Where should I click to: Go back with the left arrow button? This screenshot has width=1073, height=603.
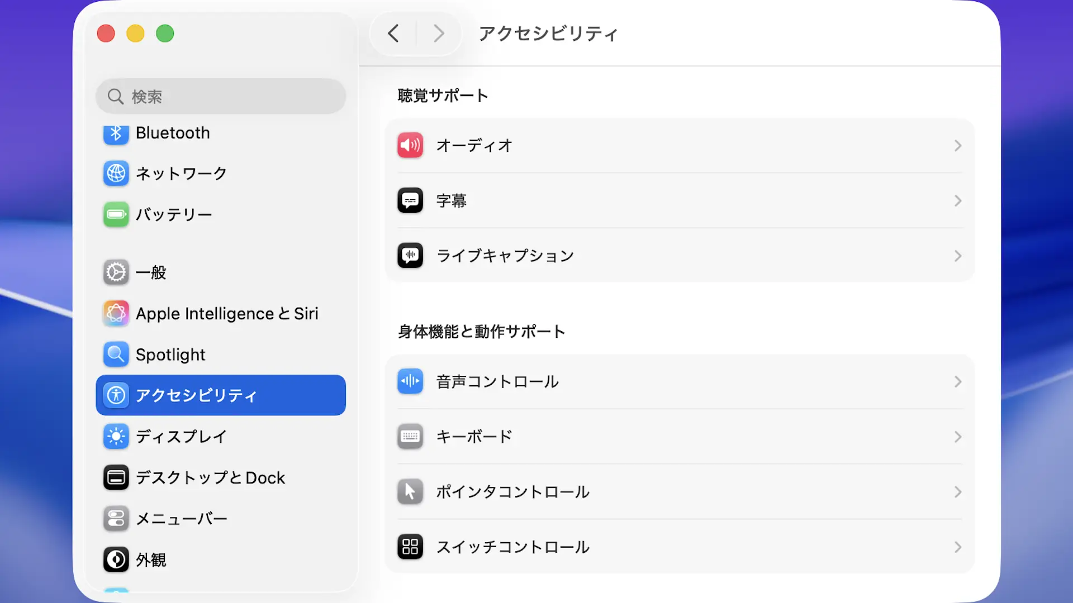393,33
